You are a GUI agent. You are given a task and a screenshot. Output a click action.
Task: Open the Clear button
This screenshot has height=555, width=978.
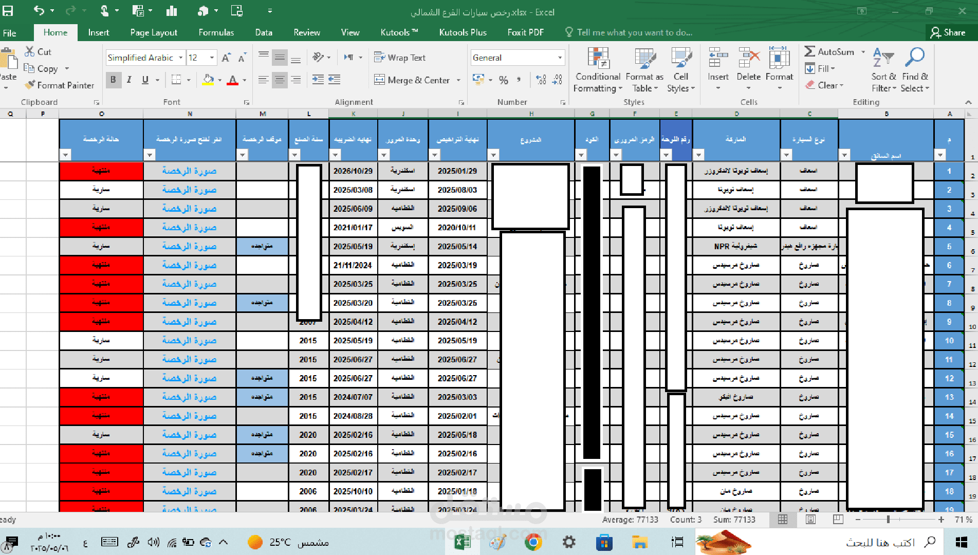point(824,85)
